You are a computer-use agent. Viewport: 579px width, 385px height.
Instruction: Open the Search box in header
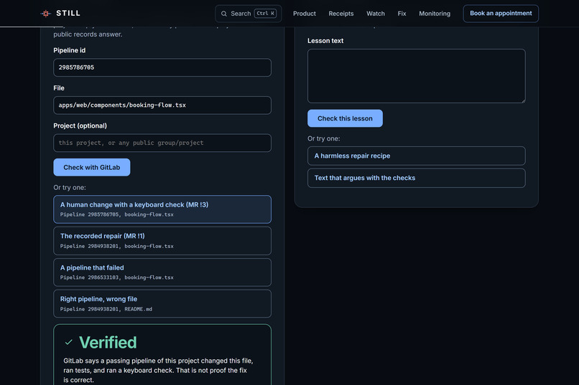click(248, 14)
